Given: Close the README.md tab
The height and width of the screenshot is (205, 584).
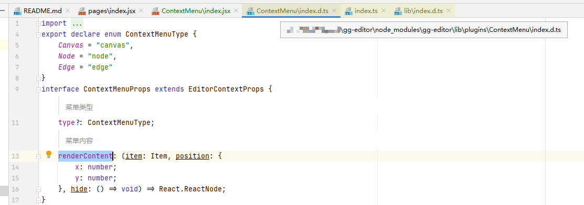Looking at the screenshot, I should click(67, 11).
